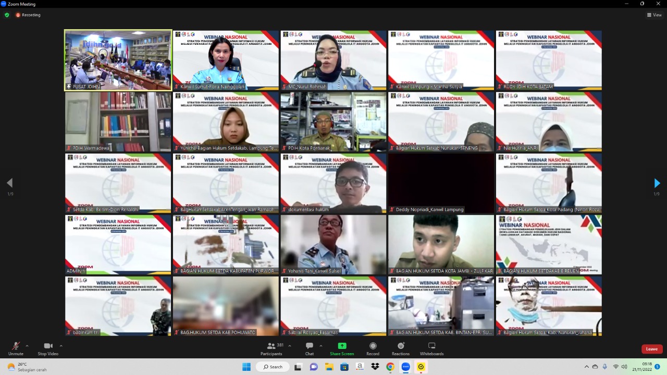The image size is (667, 375).
Task: Start Share Screen
Action: coord(342,348)
